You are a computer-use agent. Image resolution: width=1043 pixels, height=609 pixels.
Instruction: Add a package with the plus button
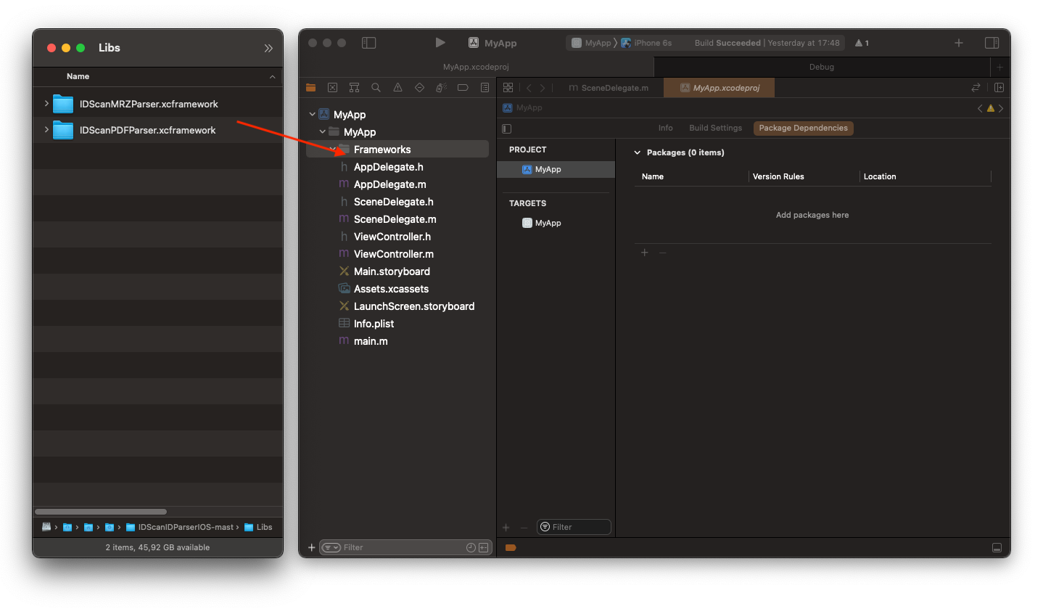click(x=644, y=253)
